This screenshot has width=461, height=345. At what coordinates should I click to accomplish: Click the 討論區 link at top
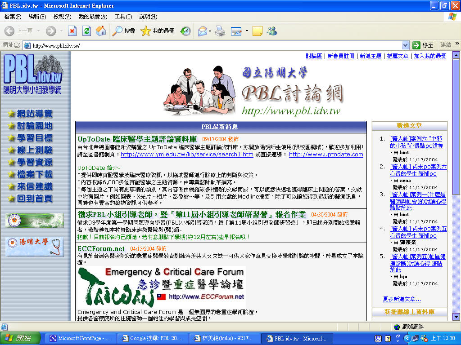[314, 56]
